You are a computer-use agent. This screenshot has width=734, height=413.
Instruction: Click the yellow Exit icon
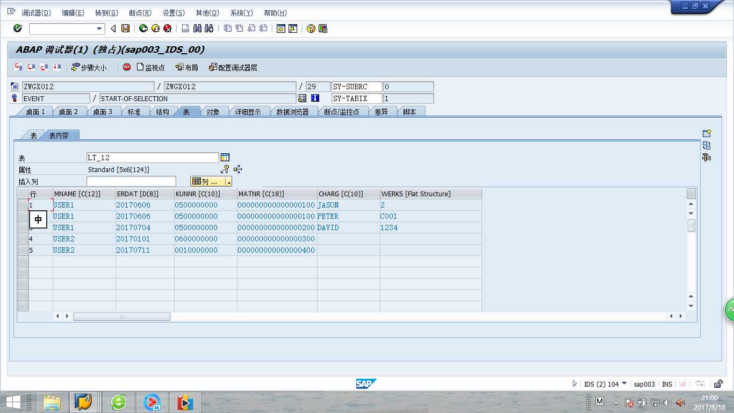[x=155, y=29]
